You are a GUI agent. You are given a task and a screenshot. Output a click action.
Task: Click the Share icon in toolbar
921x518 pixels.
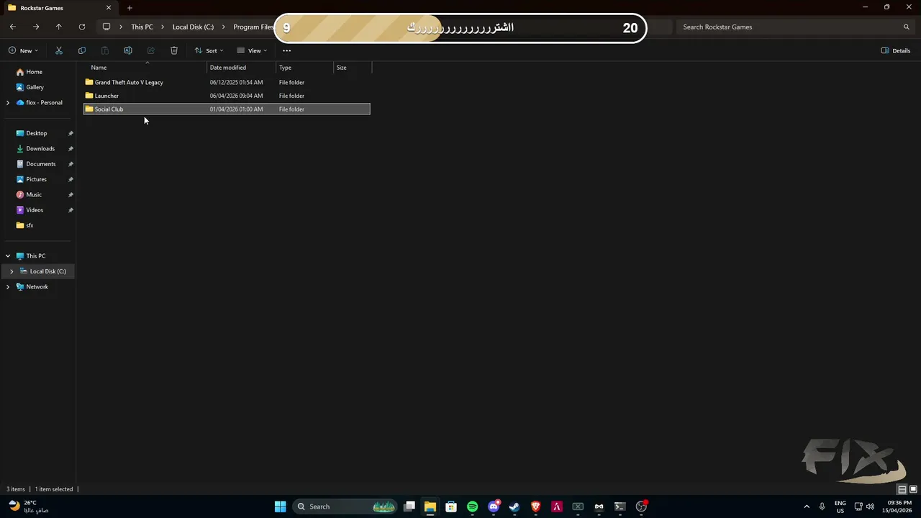pyautogui.click(x=151, y=50)
